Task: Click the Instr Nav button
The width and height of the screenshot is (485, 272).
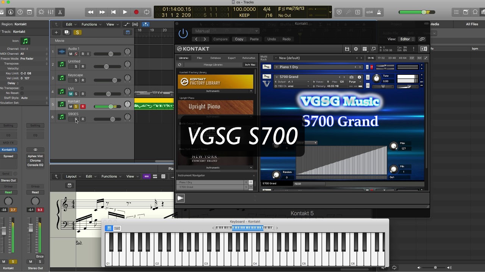Action: pyautogui.click(x=250, y=65)
